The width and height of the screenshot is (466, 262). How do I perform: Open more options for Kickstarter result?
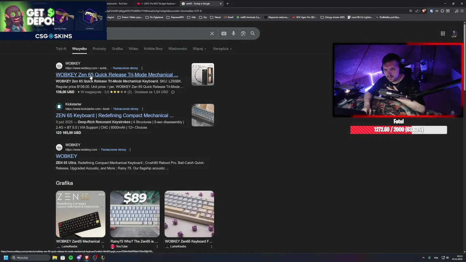click(142, 109)
